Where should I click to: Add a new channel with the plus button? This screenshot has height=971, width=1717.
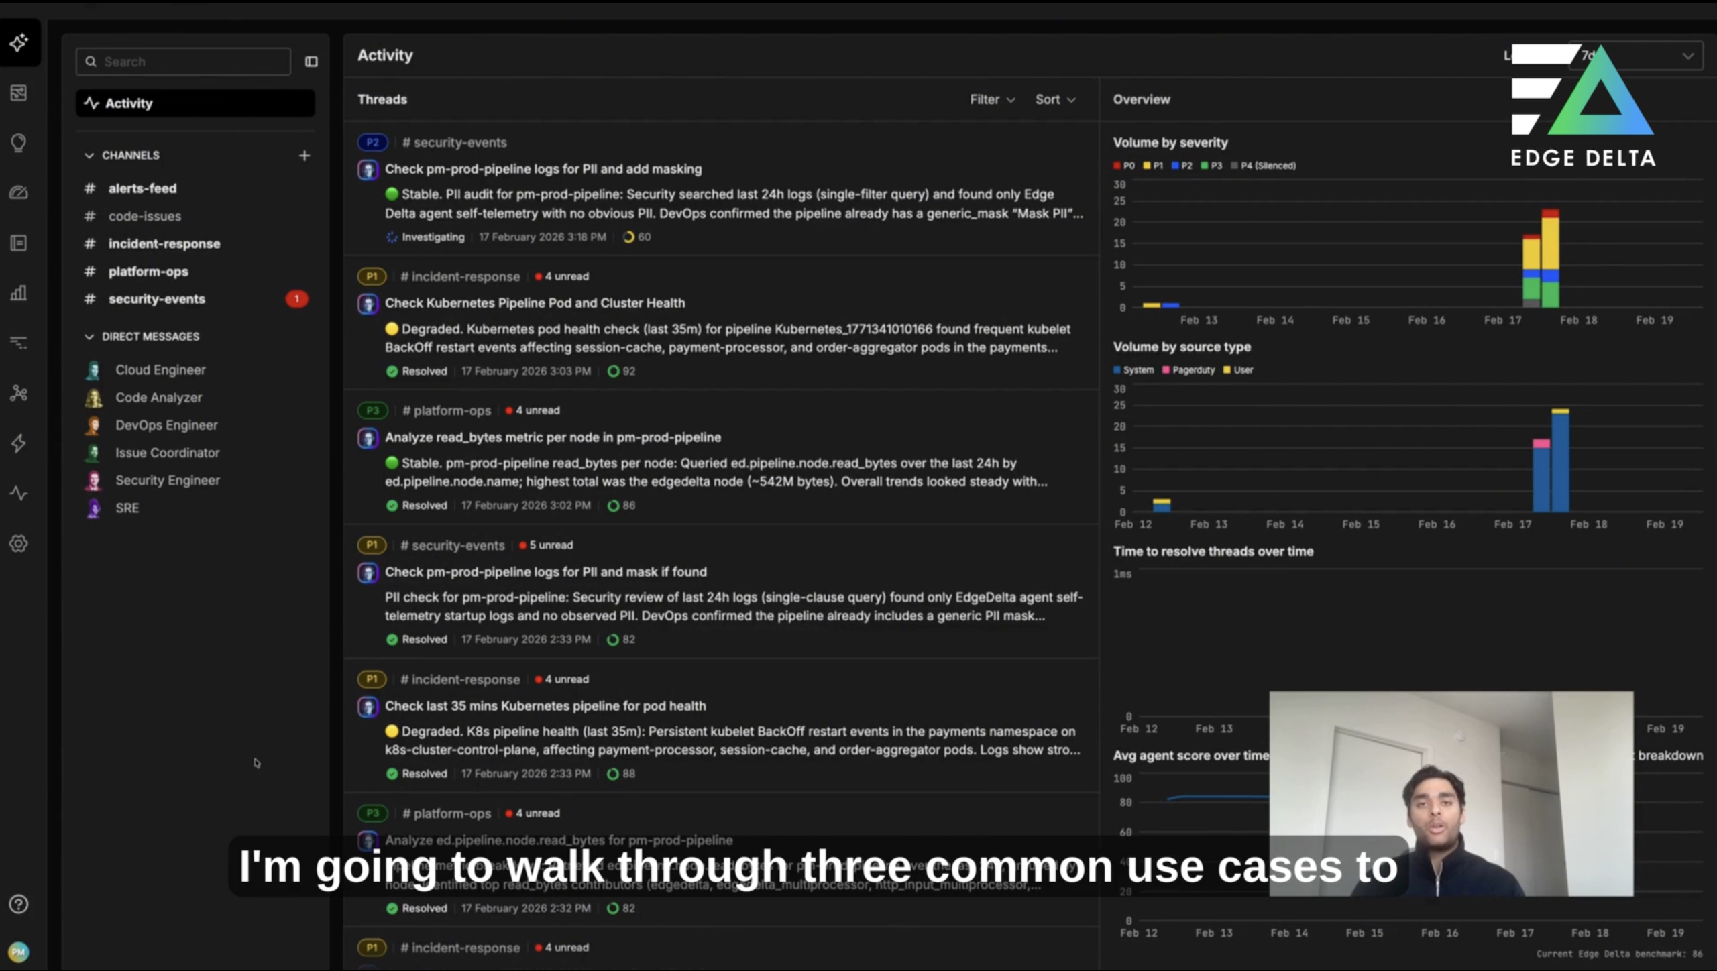(304, 155)
